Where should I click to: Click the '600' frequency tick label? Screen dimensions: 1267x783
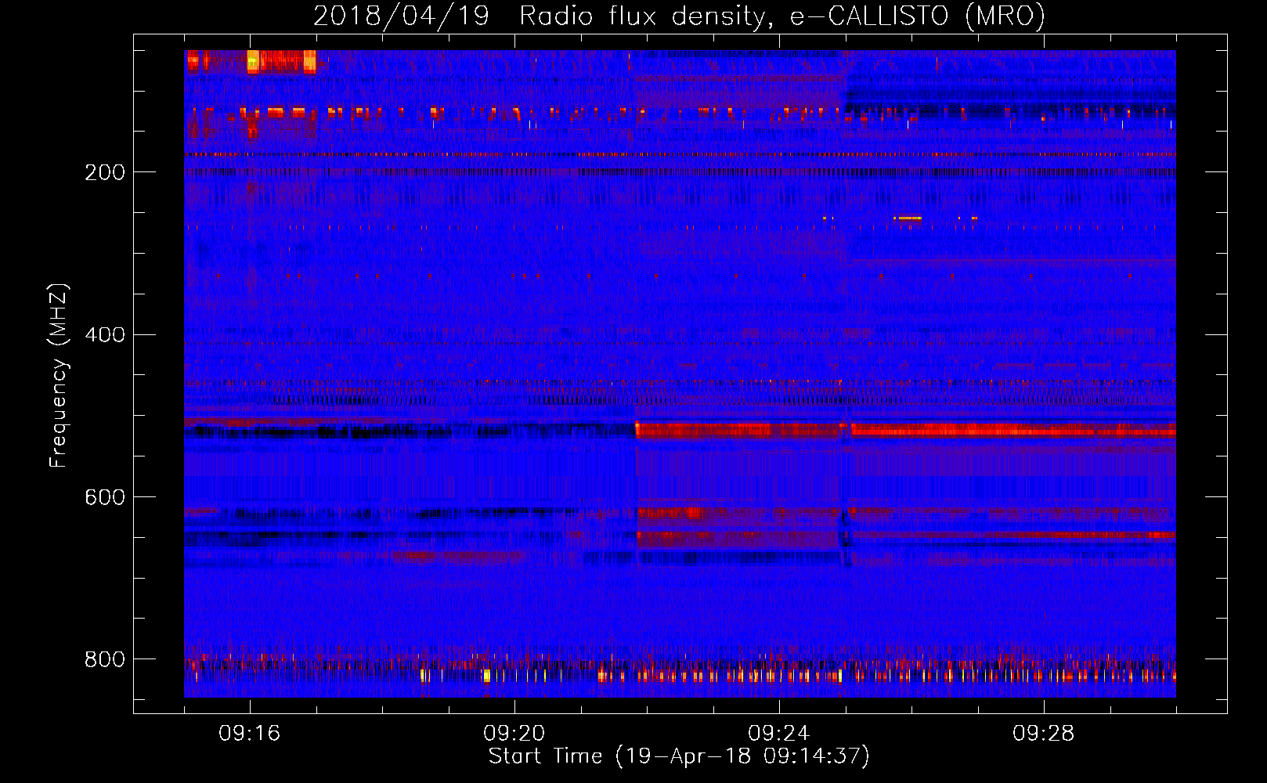coord(105,498)
